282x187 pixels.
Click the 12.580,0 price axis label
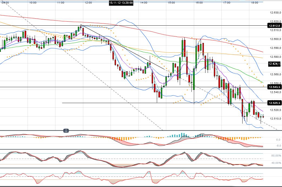click(x=275, y=57)
